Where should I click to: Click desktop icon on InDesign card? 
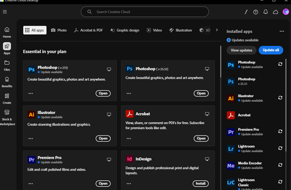[207, 159]
